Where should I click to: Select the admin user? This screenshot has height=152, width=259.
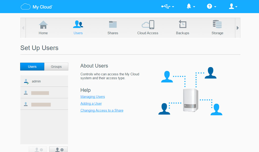pos(44,81)
